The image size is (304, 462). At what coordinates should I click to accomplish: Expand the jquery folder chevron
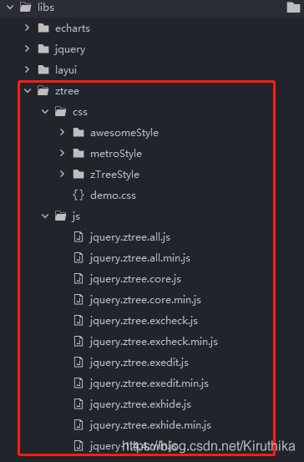pos(27,48)
